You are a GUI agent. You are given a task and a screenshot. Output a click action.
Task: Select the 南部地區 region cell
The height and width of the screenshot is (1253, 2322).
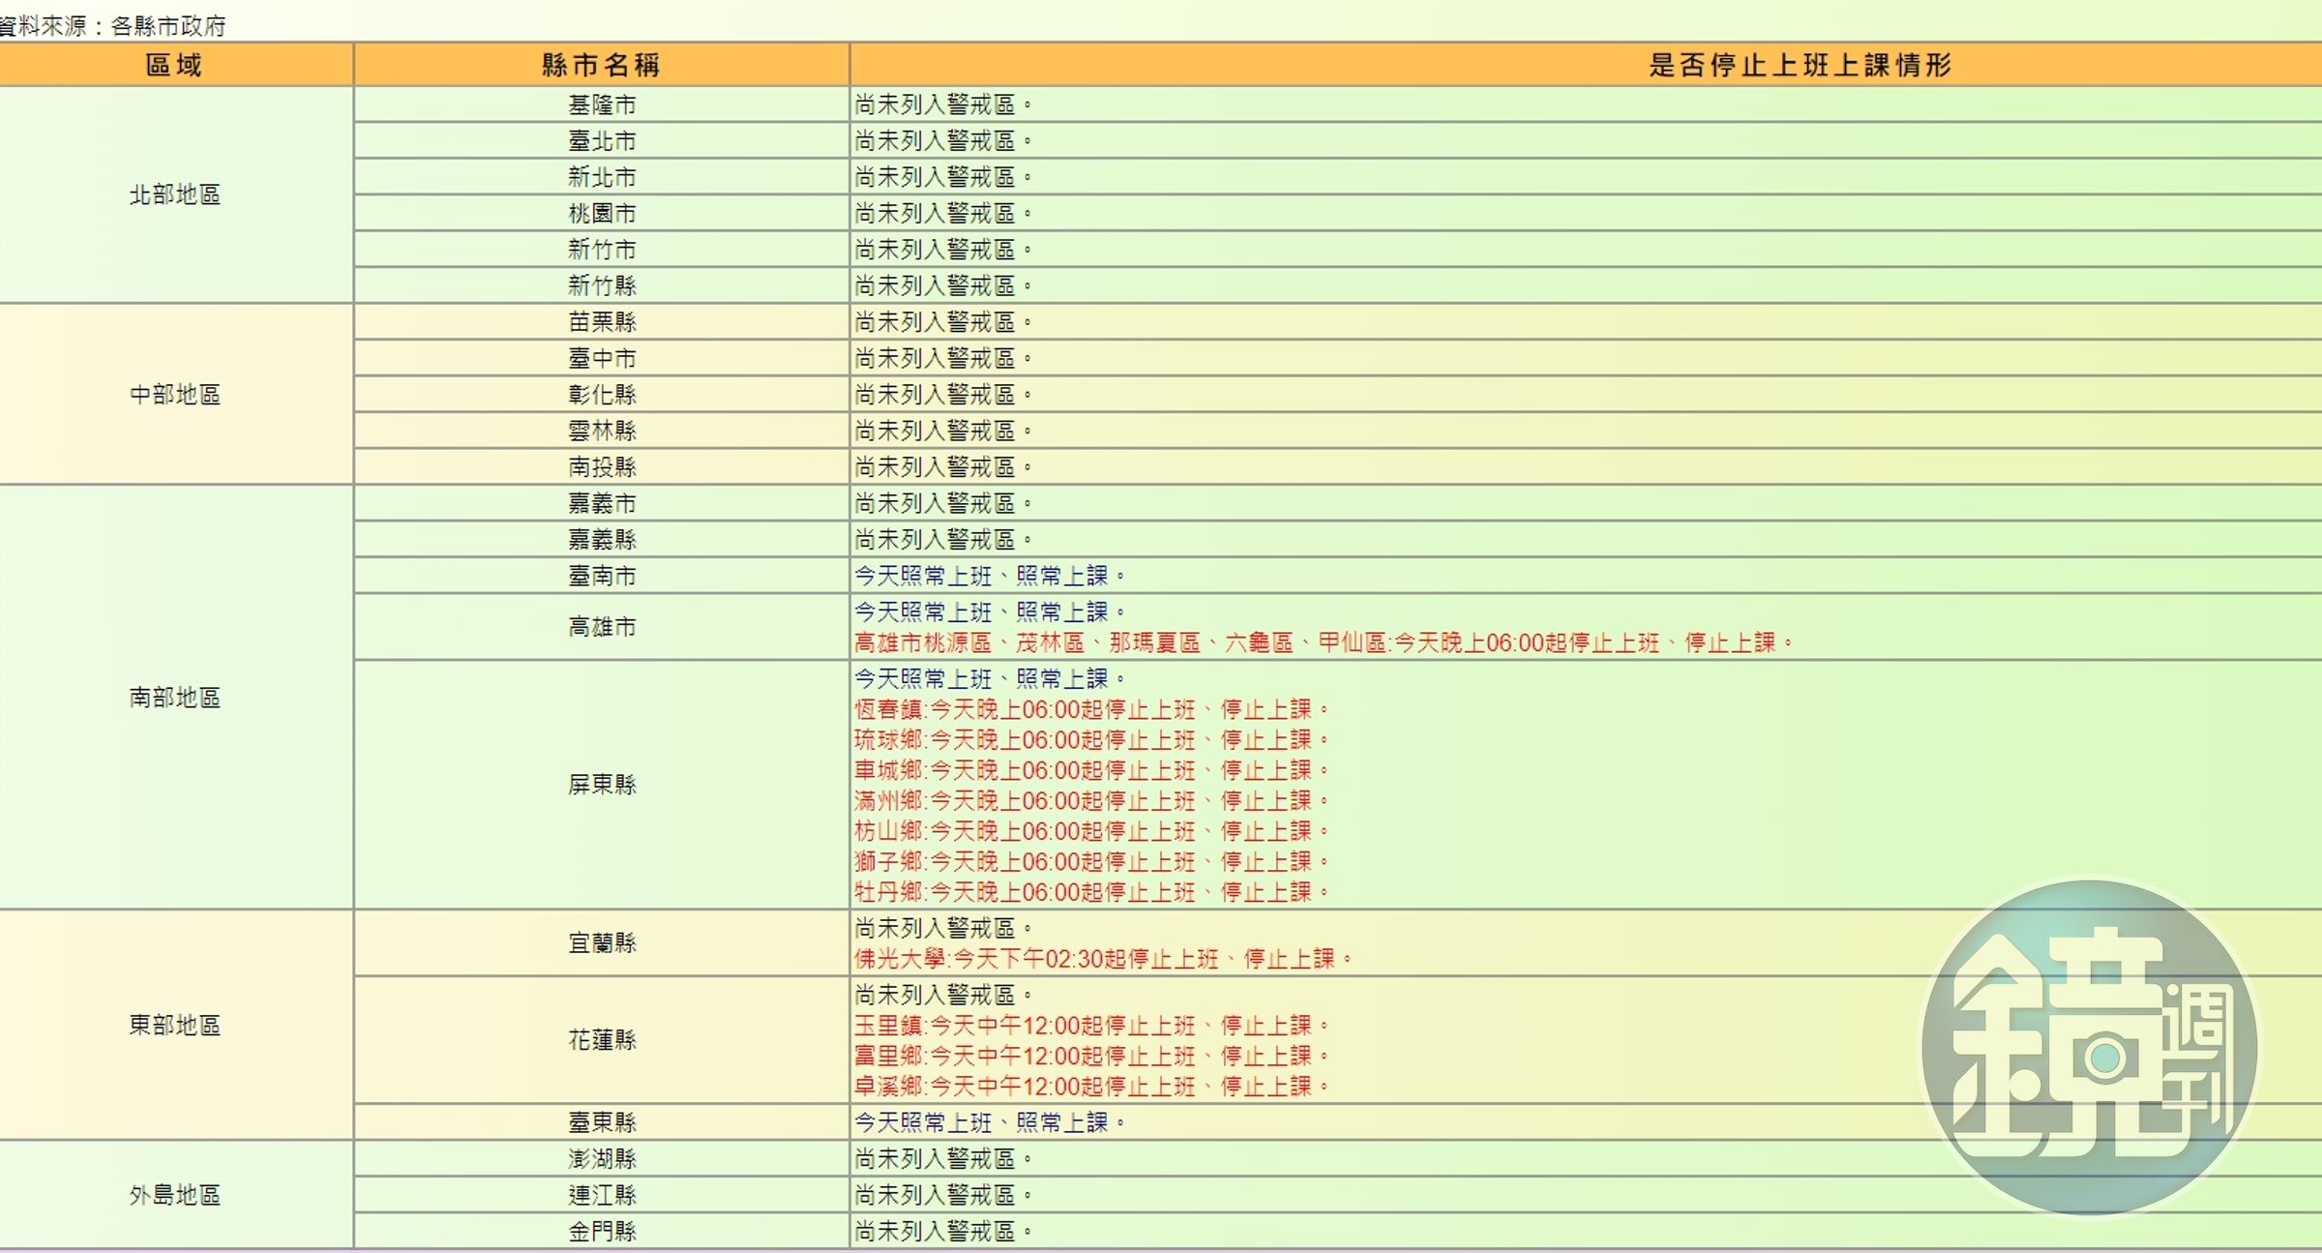coord(175,698)
